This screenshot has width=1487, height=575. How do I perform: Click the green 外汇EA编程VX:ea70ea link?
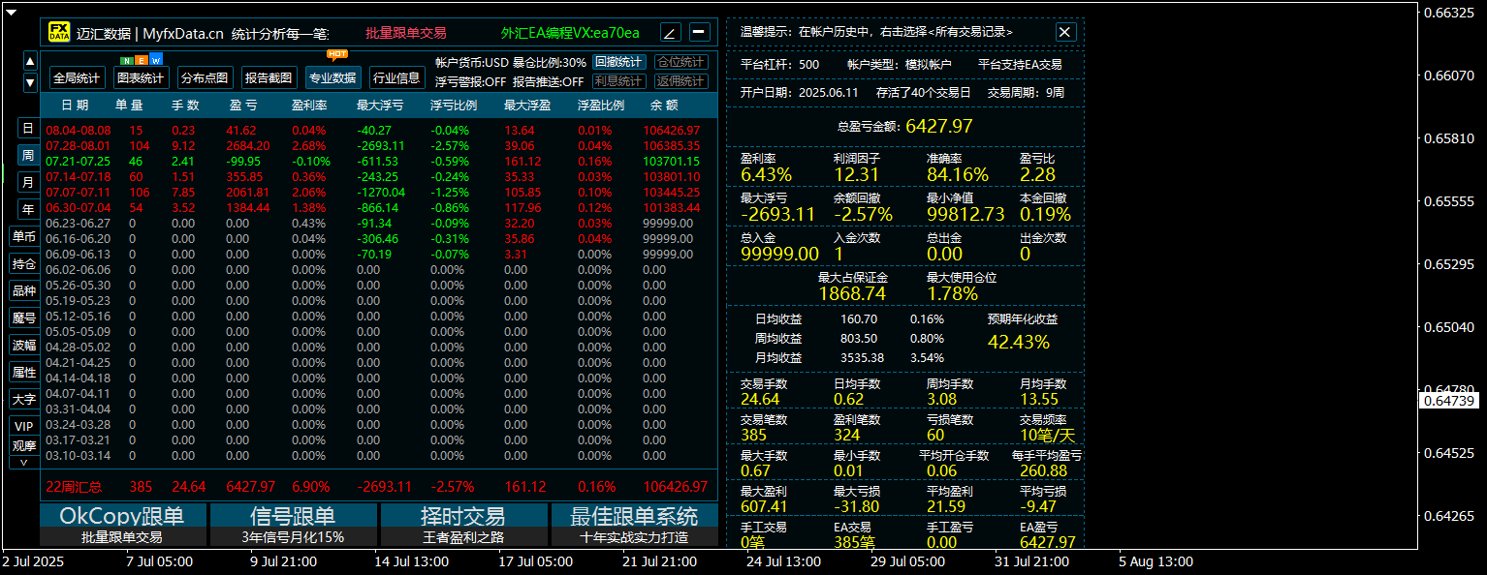571,33
